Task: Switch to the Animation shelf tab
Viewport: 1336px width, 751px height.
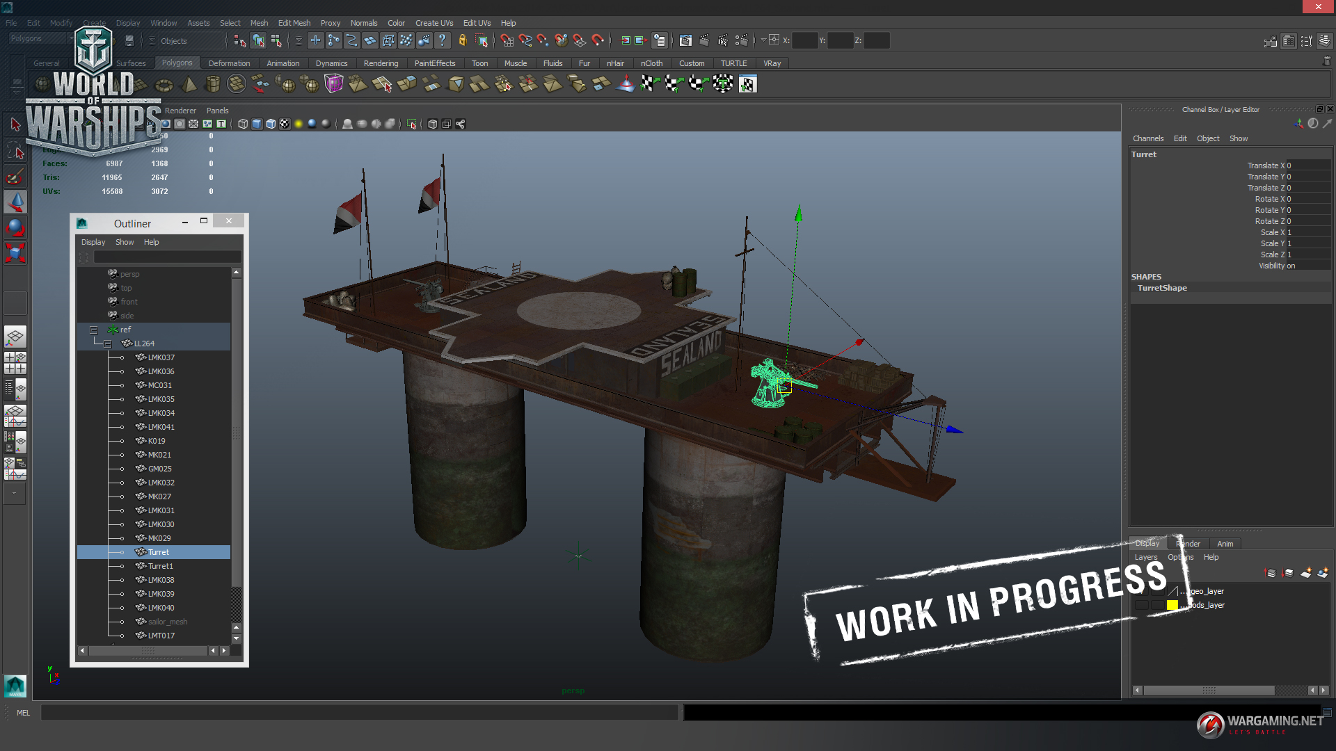Action: (283, 63)
